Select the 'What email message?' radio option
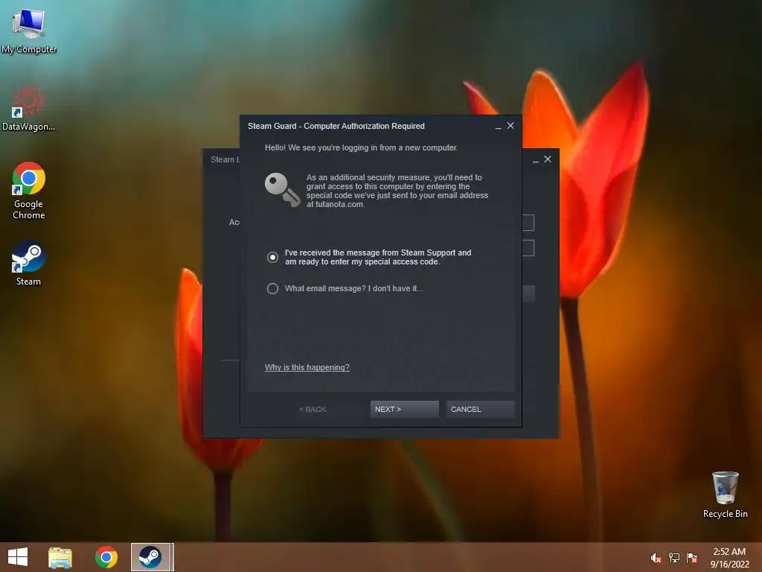 click(272, 289)
